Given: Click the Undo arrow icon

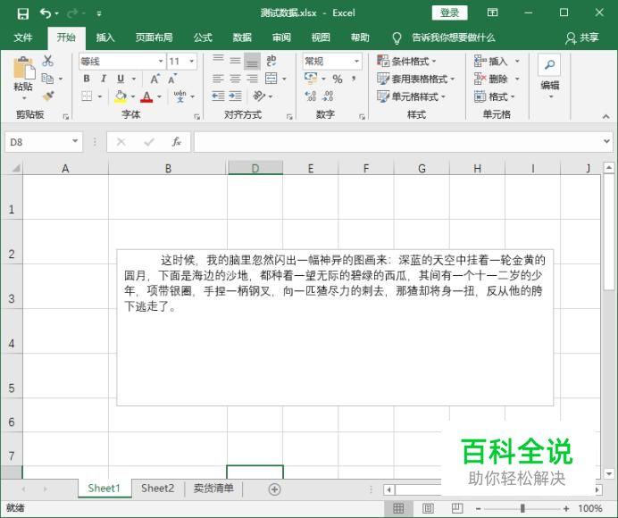Looking at the screenshot, I should [46, 13].
